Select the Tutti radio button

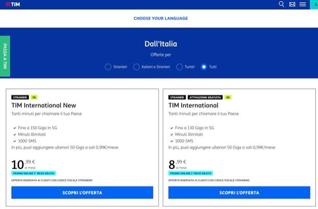[x=204, y=67]
